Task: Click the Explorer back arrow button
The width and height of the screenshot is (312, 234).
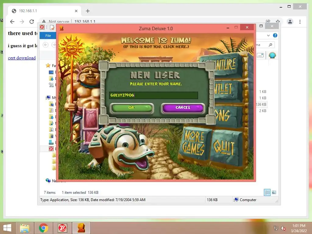Action: point(46,45)
